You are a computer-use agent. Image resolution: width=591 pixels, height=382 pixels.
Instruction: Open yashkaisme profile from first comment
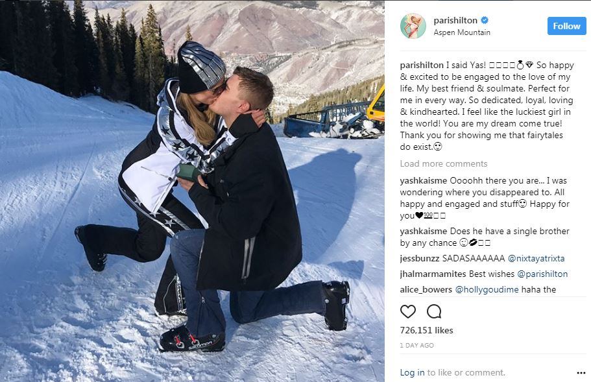423,181
